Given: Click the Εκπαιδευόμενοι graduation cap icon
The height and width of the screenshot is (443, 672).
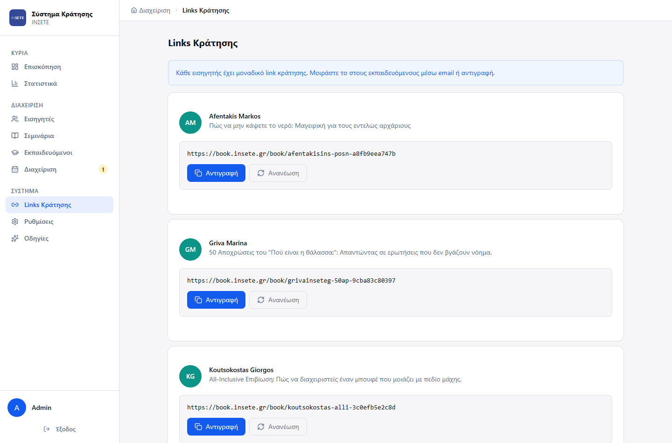Looking at the screenshot, I should [x=15, y=152].
